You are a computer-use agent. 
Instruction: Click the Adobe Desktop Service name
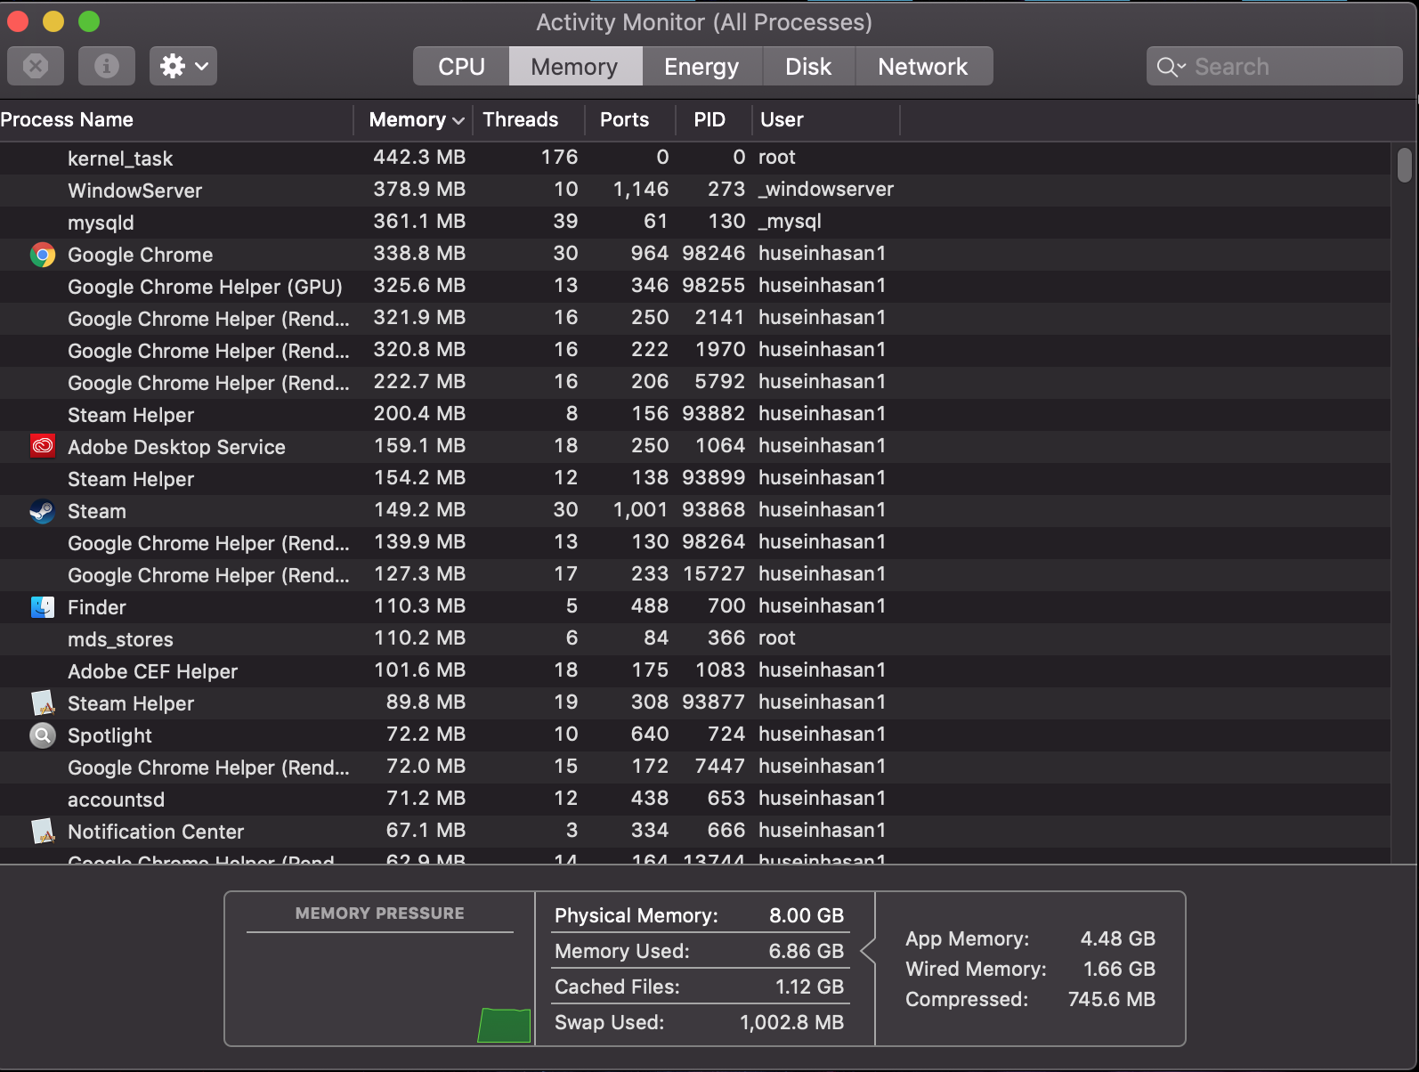tap(176, 447)
